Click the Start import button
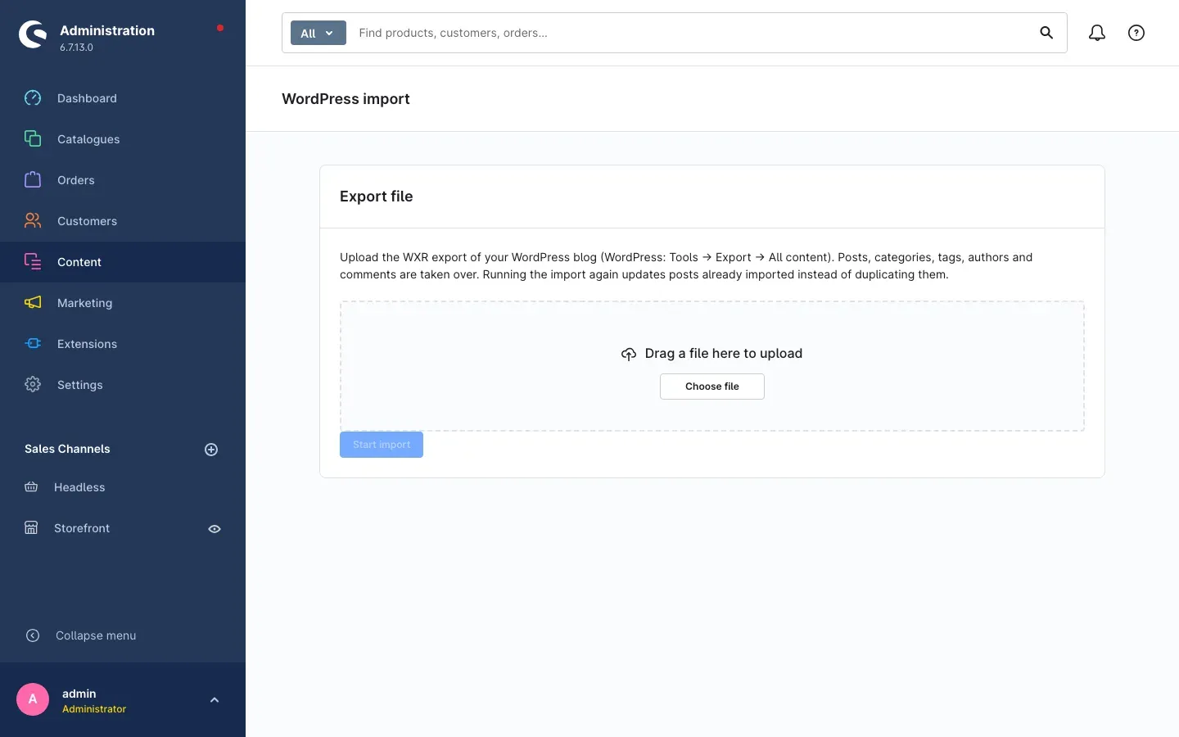1179x737 pixels. 382,445
